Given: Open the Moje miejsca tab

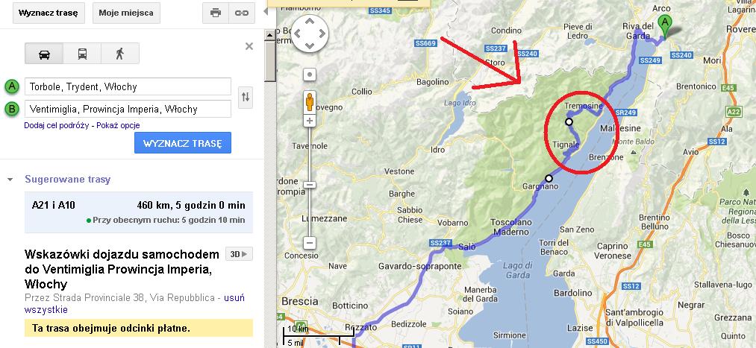Looking at the screenshot, I should coord(126,13).
